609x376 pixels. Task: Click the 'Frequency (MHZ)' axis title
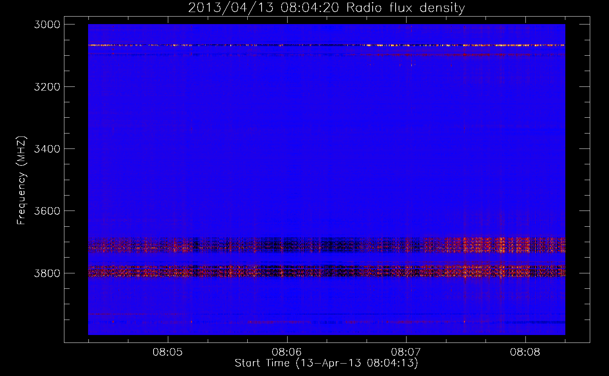[x=22, y=180]
